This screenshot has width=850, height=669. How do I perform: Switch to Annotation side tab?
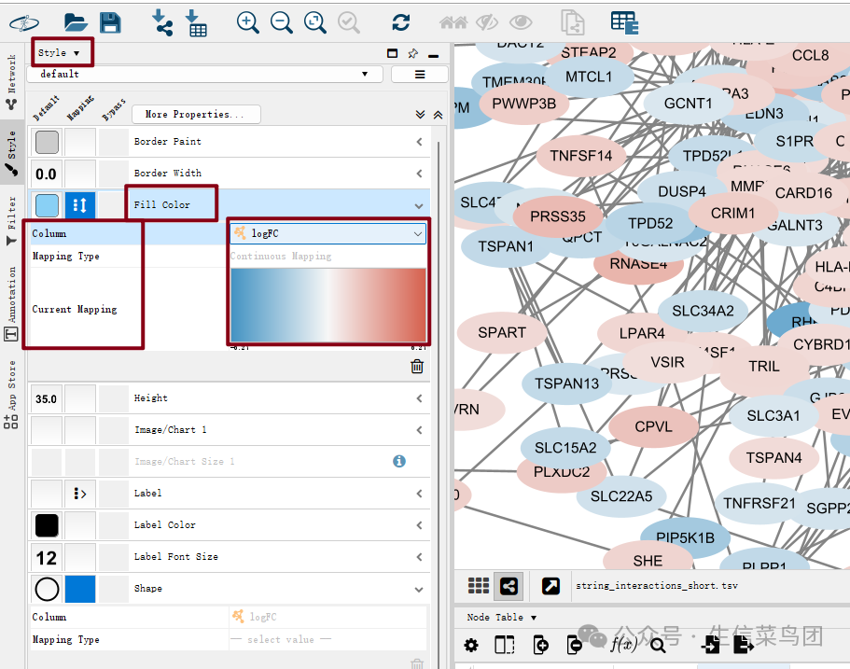(11, 303)
